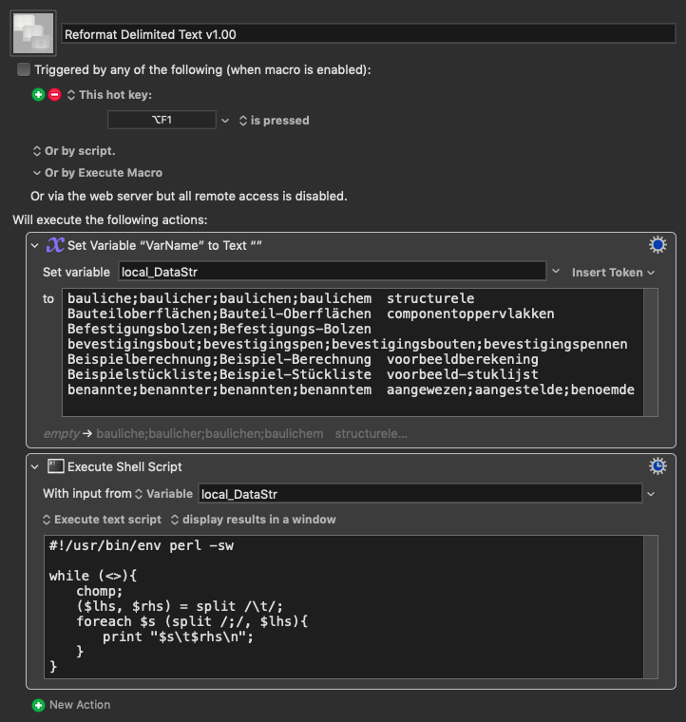Viewport: 686px width, 722px height.
Task: Click the Execute Shell Script terminal icon
Action: 56,466
